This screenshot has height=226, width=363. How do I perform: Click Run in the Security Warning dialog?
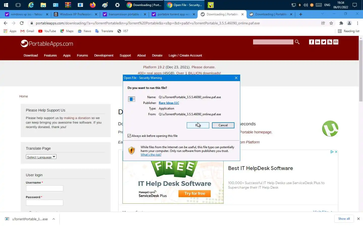coord(198,125)
